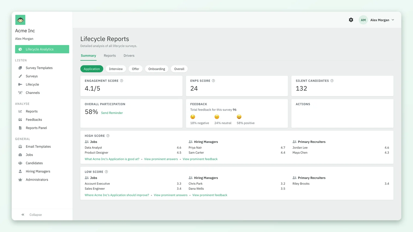413x232 pixels.
Task: Click the Reports chart icon in sidebar
Action: point(20,111)
